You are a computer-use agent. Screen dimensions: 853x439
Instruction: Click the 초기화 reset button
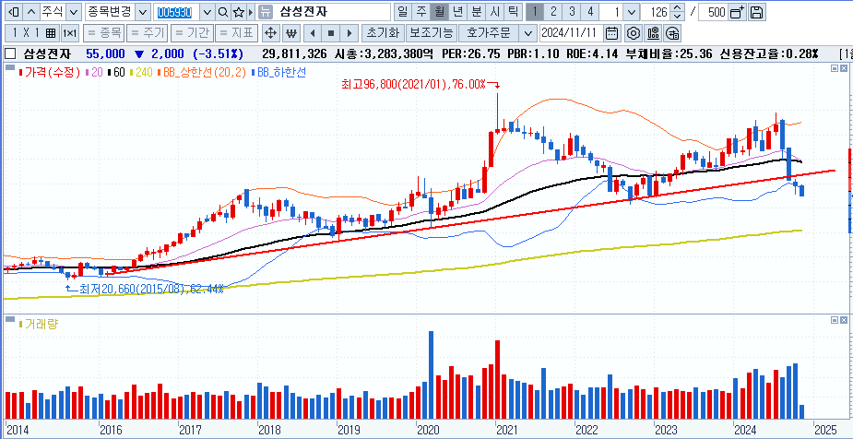point(383,33)
